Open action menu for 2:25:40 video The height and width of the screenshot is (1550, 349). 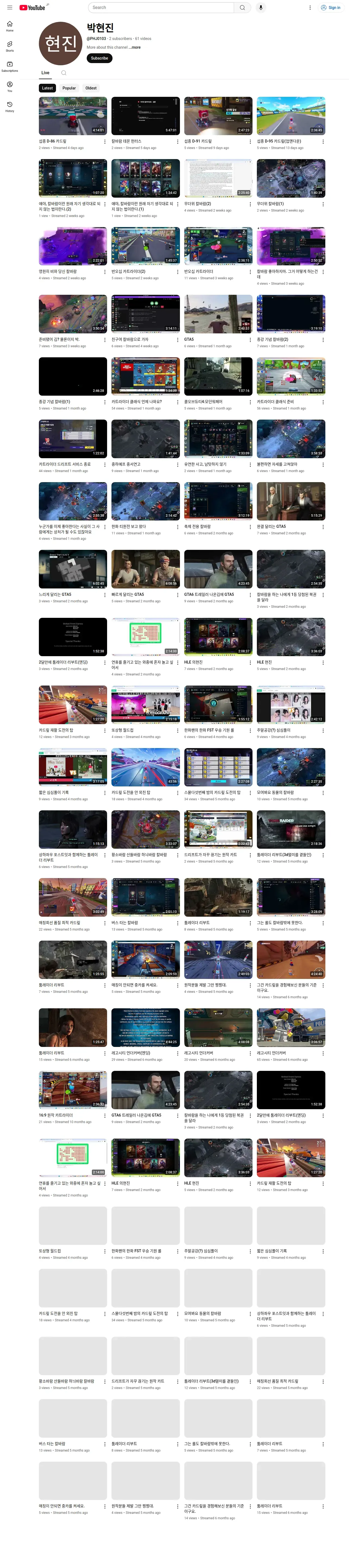(x=250, y=204)
